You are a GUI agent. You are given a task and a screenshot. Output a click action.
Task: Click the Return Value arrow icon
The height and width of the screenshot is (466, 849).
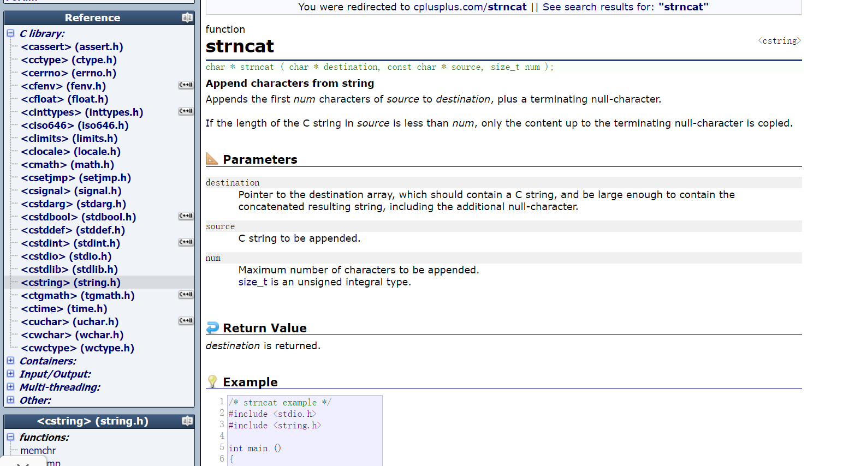tap(212, 327)
